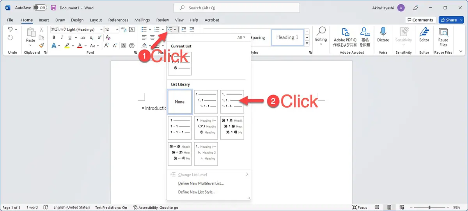Switch to the Layout tab
The width and height of the screenshot is (468, 211).
[x=96, y=20]
